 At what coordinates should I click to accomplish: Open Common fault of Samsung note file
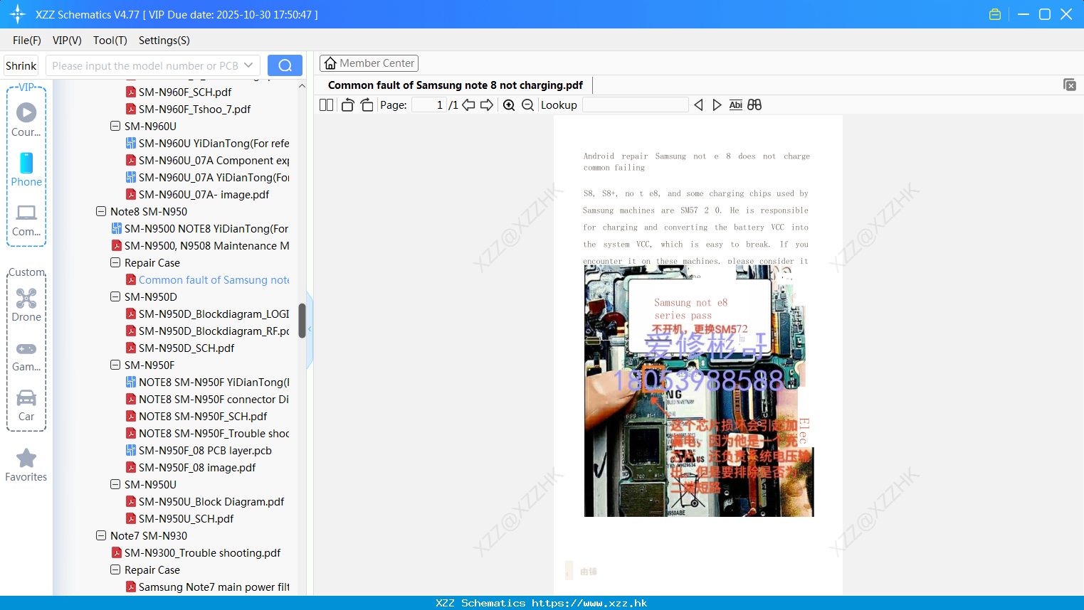tap(214, 279)
